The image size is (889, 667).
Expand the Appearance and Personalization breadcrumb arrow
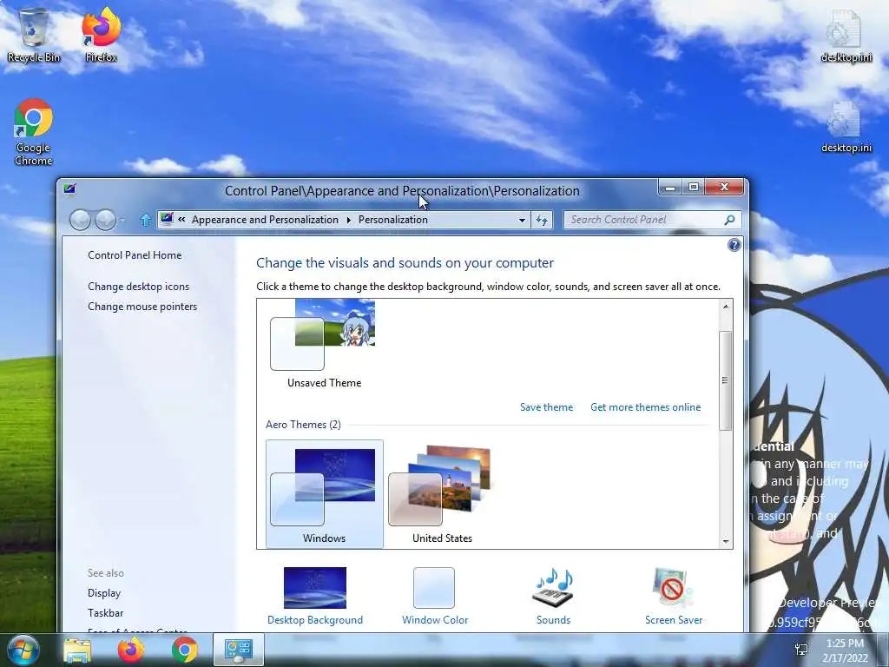pyautogui.click(x=348, y=220)
